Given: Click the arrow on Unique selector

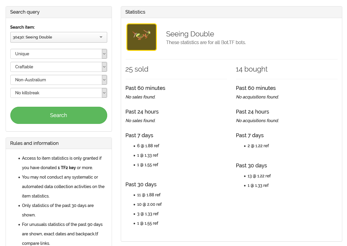Looking at the screenshot, I should pyautogui.click(x=104, y=54).
